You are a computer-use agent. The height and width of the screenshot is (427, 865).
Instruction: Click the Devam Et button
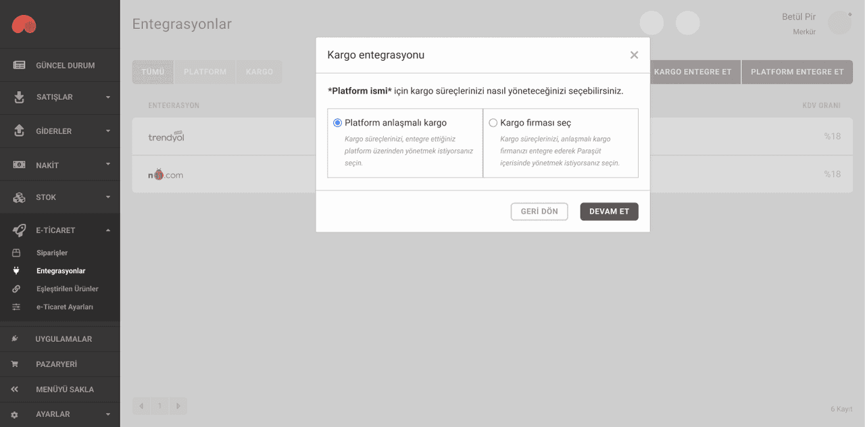tap(610, 211)
